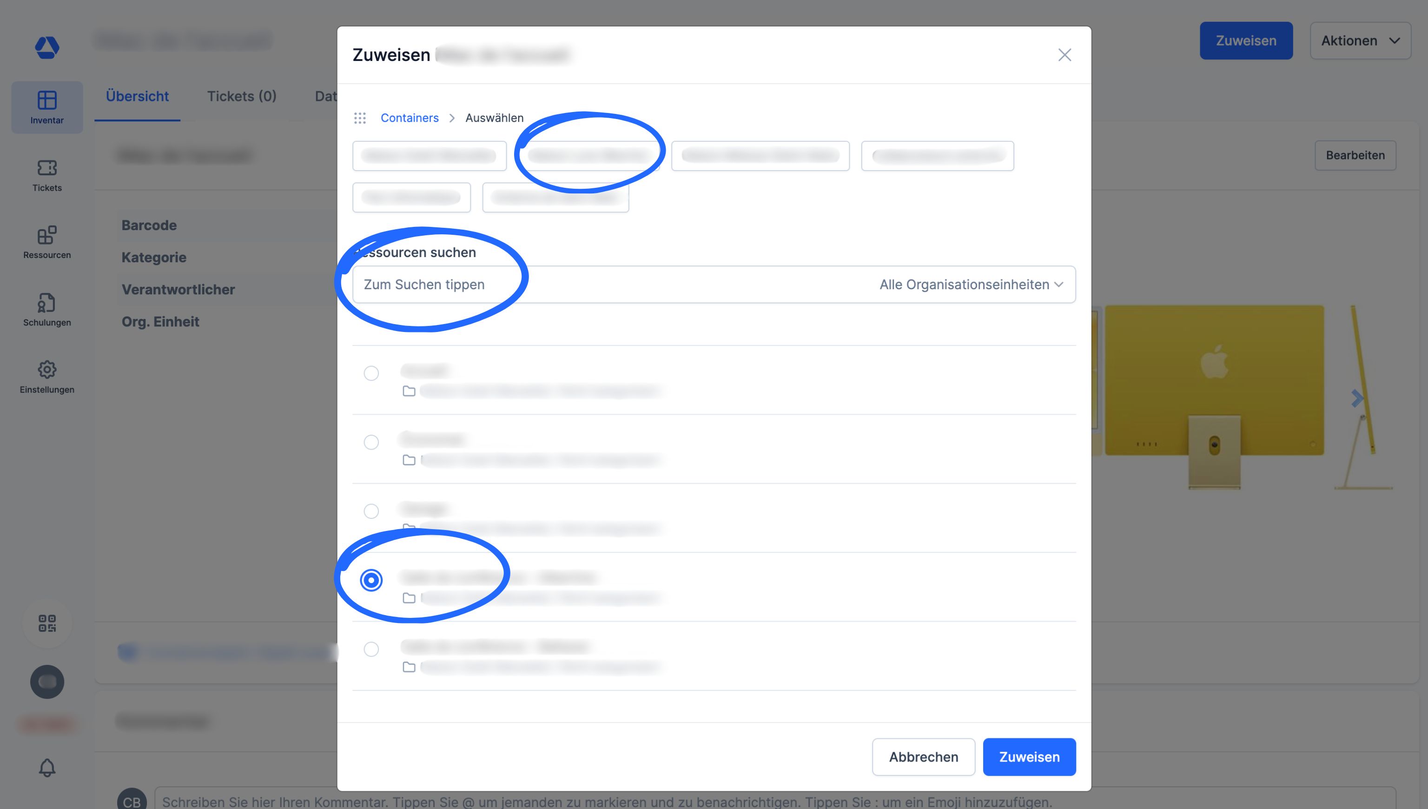Viewport: 1428px width, 809px height.
Task: Open the Inventar section in sidebar
Action: coord(46,107)
